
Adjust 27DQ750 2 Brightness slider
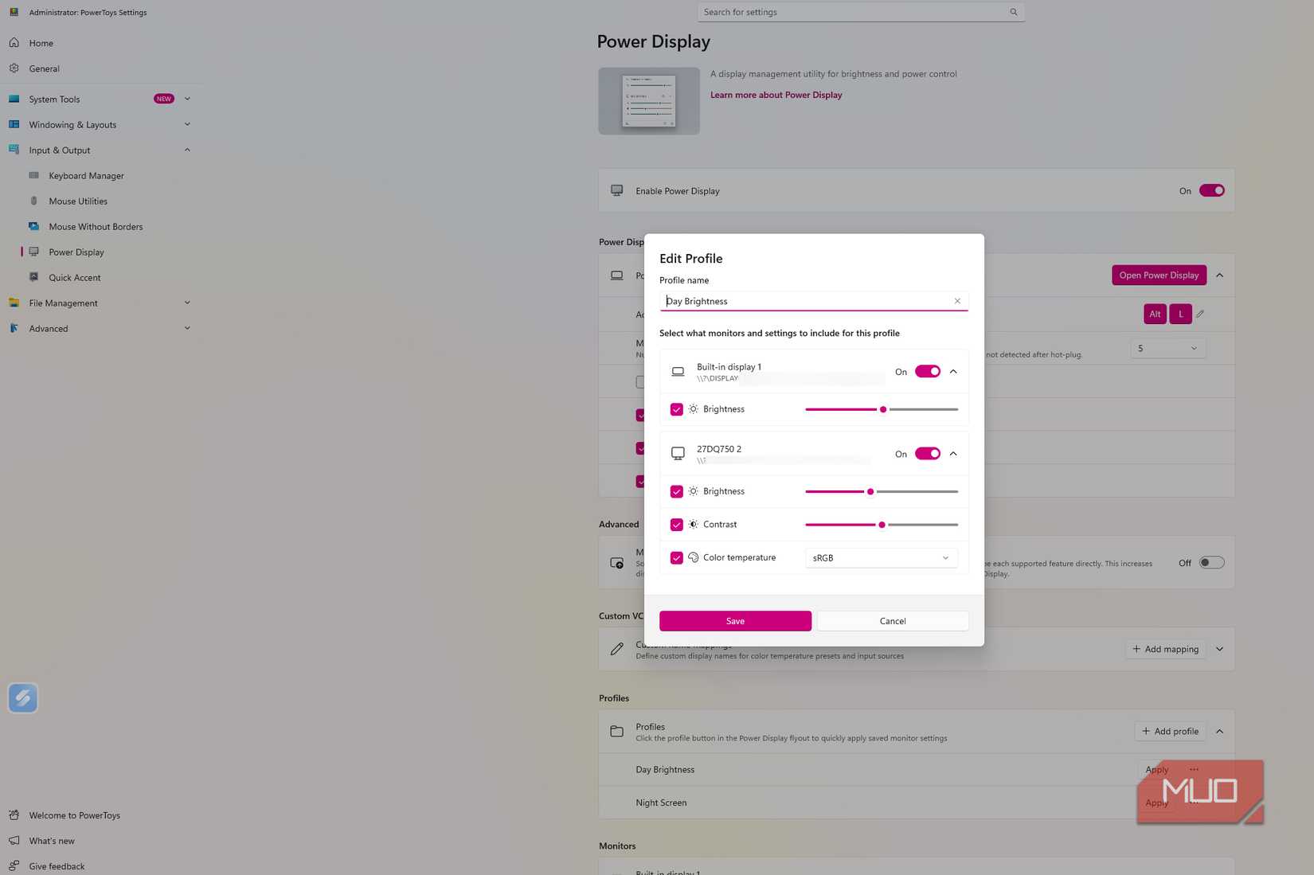(x=882, y=491)
